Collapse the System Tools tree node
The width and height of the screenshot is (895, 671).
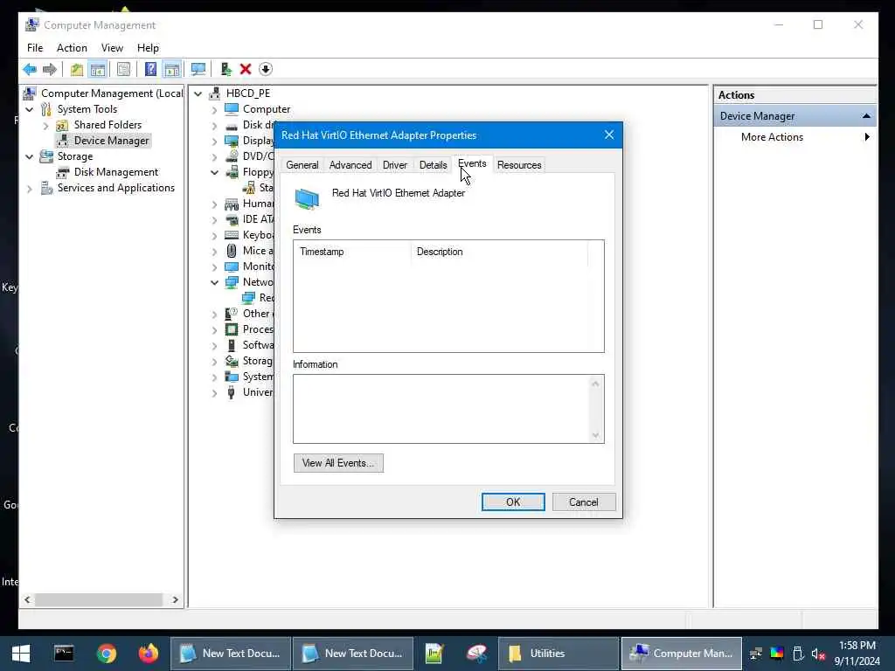30,109
